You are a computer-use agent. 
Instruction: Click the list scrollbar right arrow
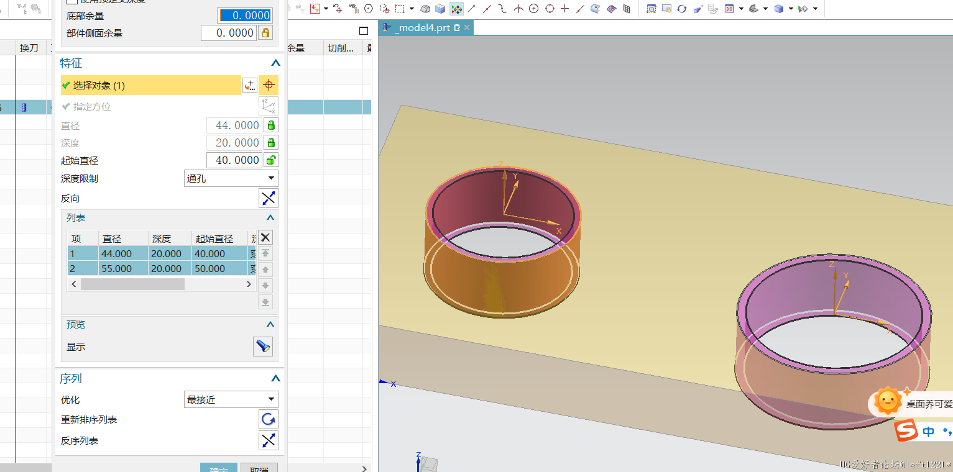(x=249, y=284)
